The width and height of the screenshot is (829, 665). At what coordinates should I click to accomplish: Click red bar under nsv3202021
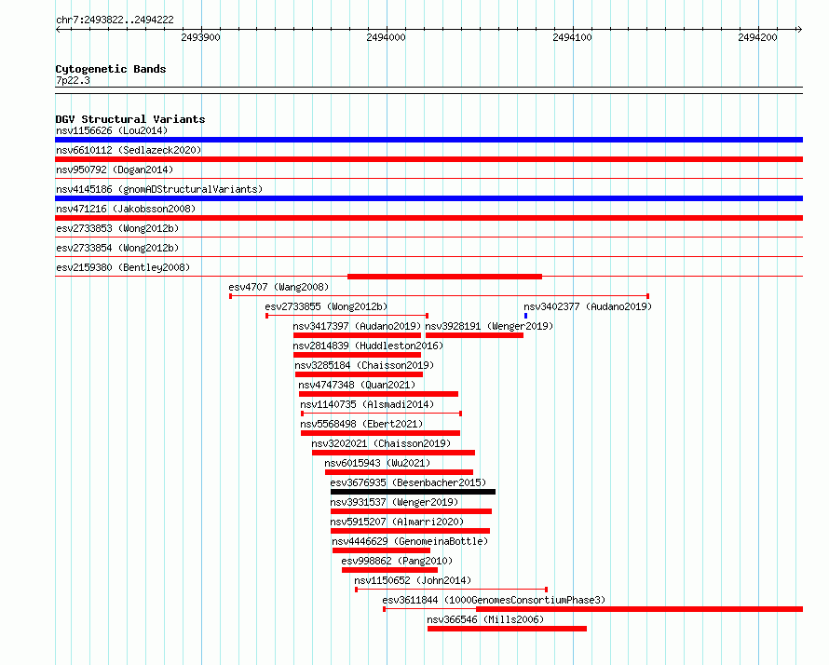(x=393, y=453)
